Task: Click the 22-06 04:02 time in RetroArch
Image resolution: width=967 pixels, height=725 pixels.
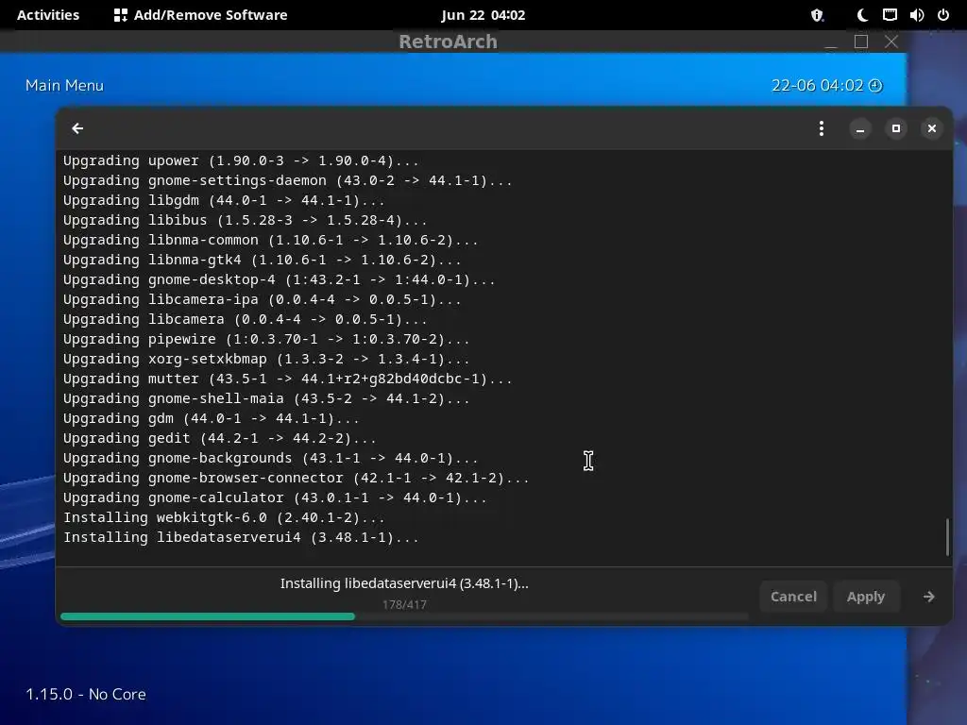Action: [817, 85]
